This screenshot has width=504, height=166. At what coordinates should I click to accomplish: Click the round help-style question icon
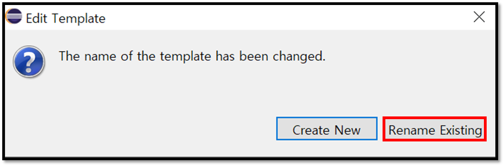(x=29, y=61)
